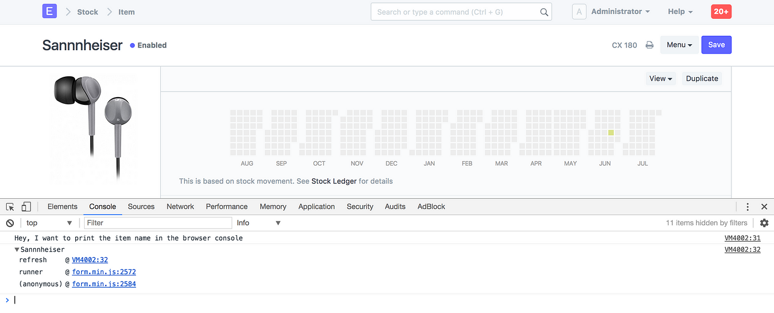
Task: Click the DevTools inspect element icon
Action: point(10,206)
